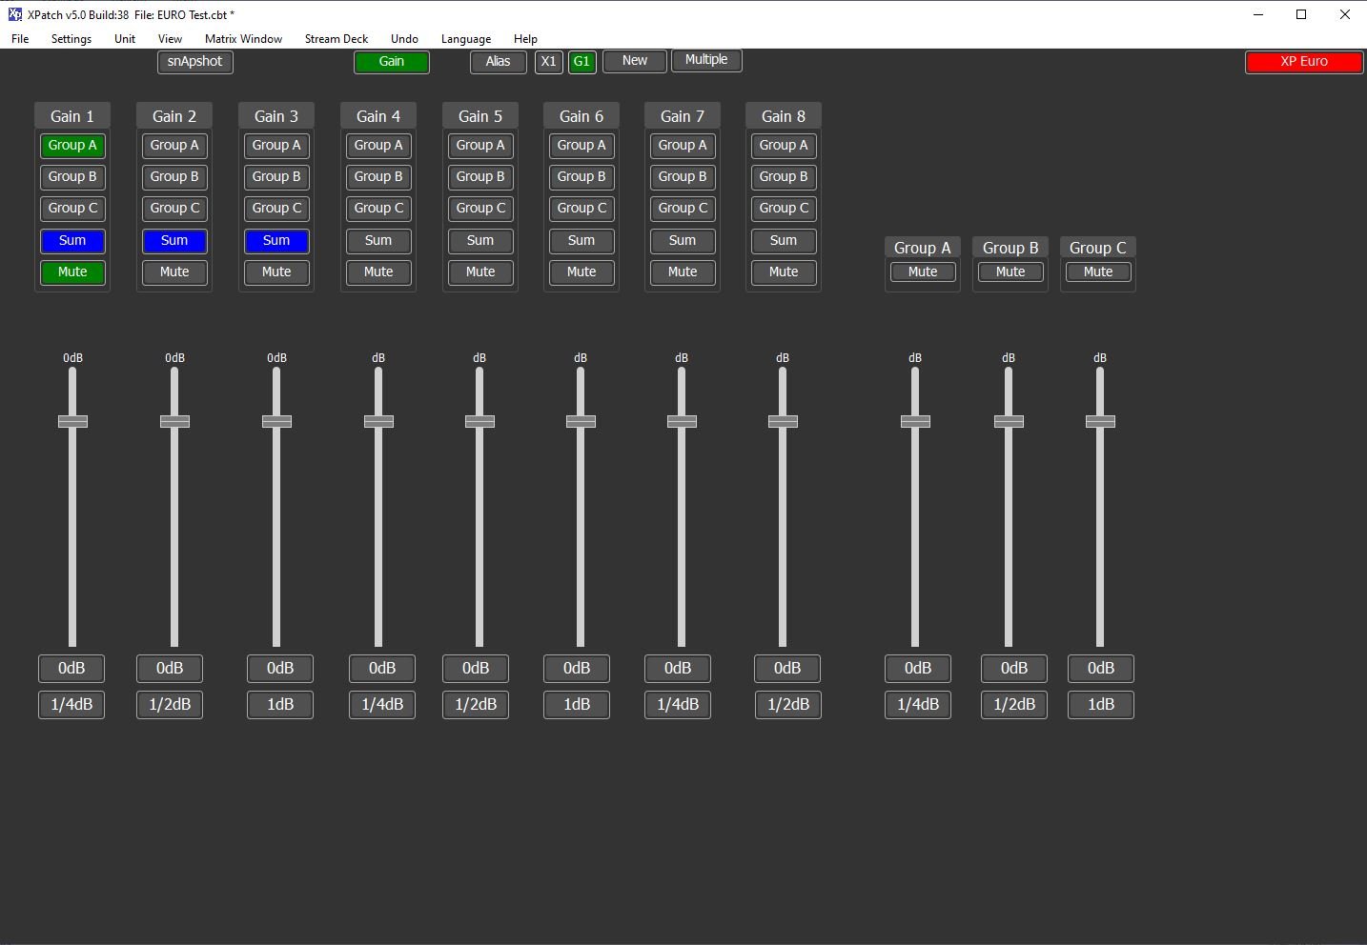This screenshot has height=945, width=1367.
Task: Enable Sum on Gain 2
Action: tap(173, 241)
